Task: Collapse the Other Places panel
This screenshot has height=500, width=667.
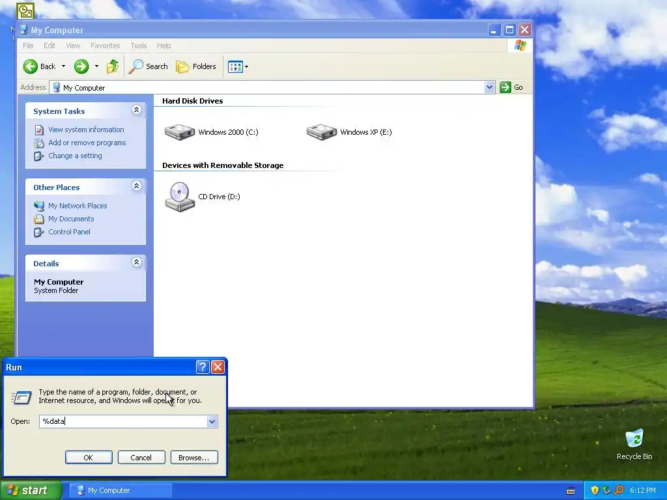Action: pos(137,186)
